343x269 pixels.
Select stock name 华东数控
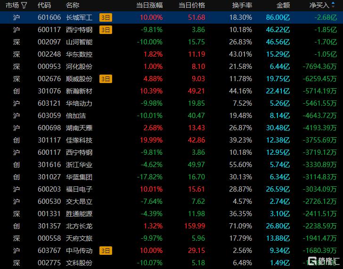click(x=79, y=54)
